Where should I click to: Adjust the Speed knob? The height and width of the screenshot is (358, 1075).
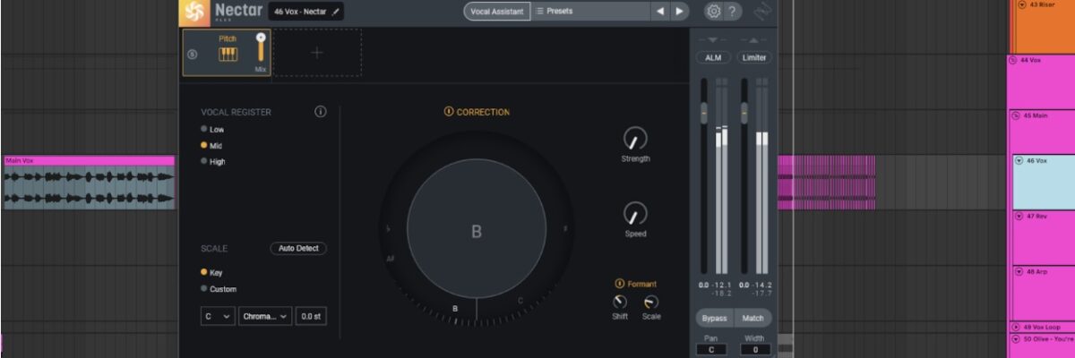click(x=635, y=214)
